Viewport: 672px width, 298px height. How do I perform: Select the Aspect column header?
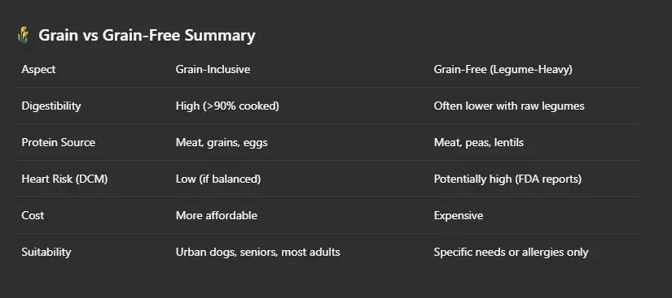click(x=38, y=69)
